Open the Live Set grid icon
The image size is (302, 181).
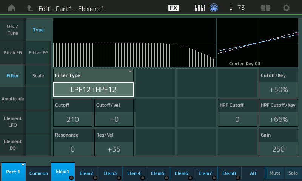tap(265, 8)
